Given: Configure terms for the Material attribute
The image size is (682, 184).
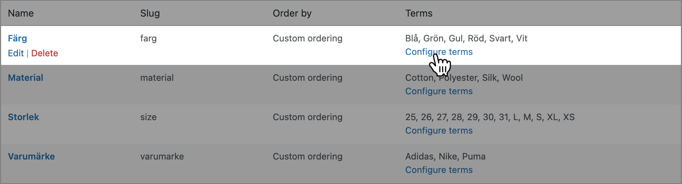Looking at the screenshot, I should click(439, 91).
